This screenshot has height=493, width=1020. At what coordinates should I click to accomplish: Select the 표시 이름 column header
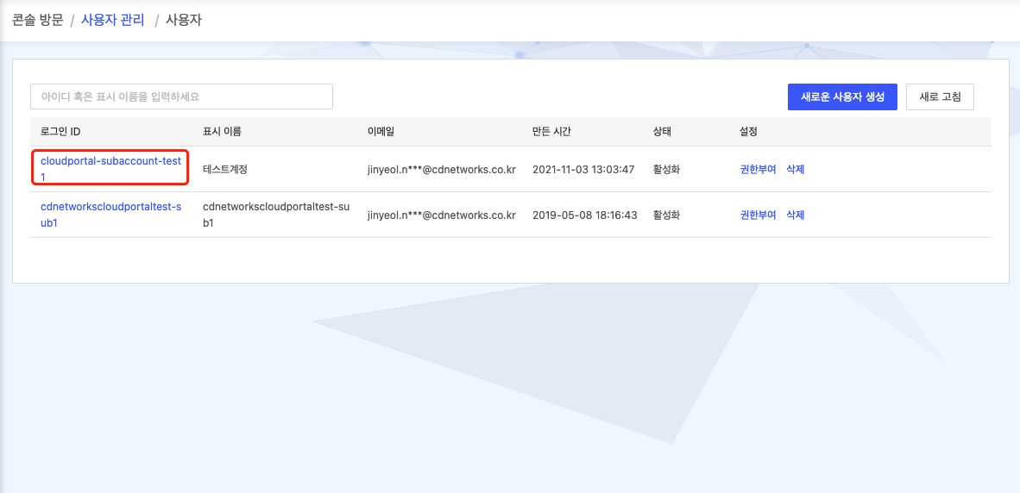222,131
